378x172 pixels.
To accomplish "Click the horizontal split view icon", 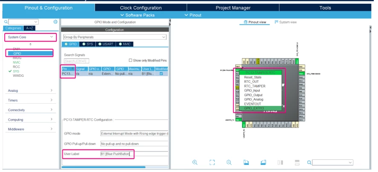I will 297,162.
